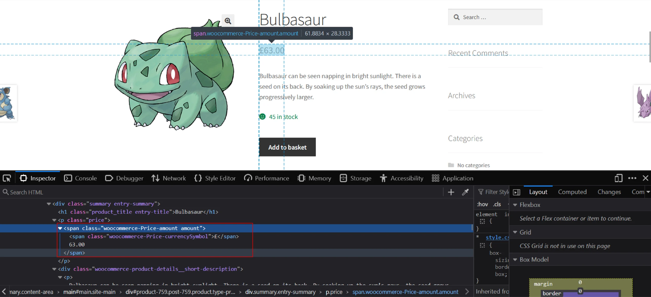Viewport: 651px width, 297px height.
Task: Collapse the Flexbox section
Action: [x=515, y=205]
